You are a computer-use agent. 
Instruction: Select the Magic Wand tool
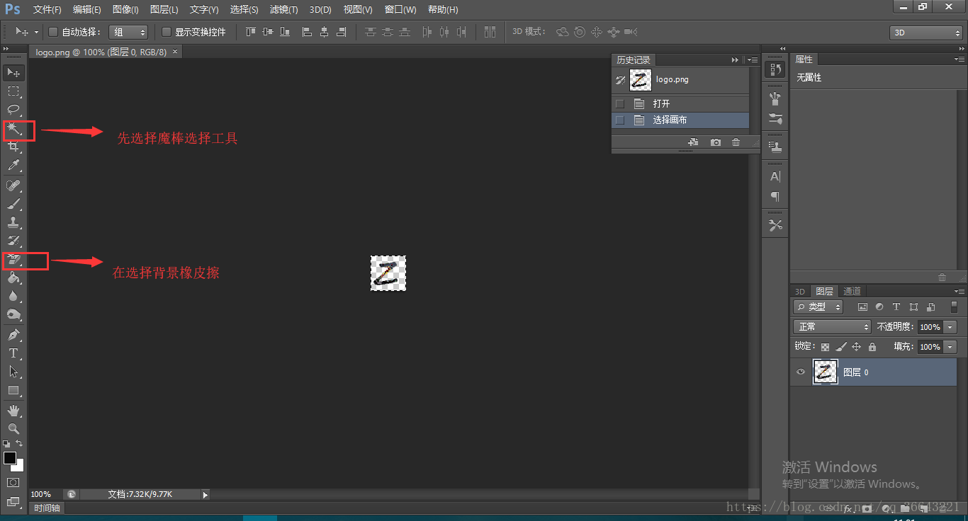click(x=13, y=129)
